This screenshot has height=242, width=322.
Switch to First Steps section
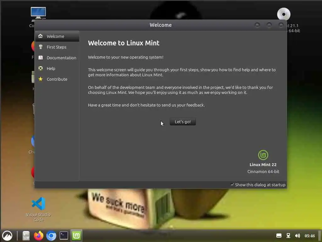pos(57,47)
